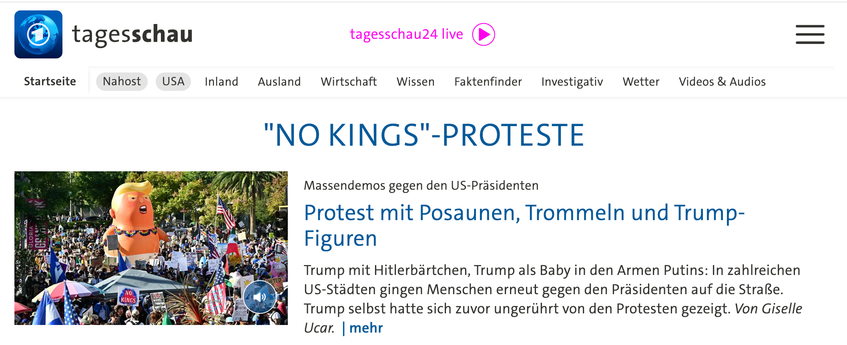Open the Wirtschaft section
Screen dimensions: 847x345
point(349,82)
